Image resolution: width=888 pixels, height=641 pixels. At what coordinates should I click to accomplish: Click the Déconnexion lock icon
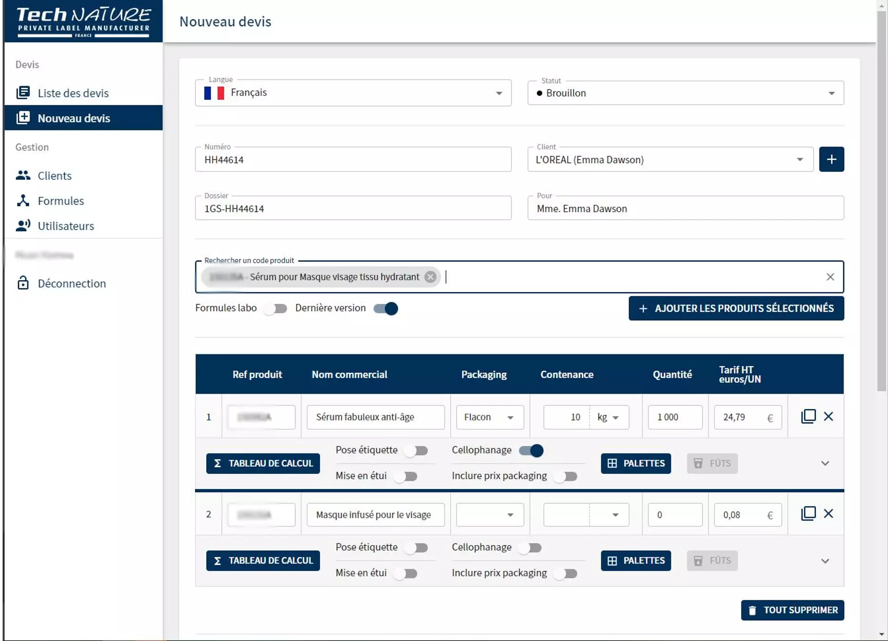pos(23,283)
